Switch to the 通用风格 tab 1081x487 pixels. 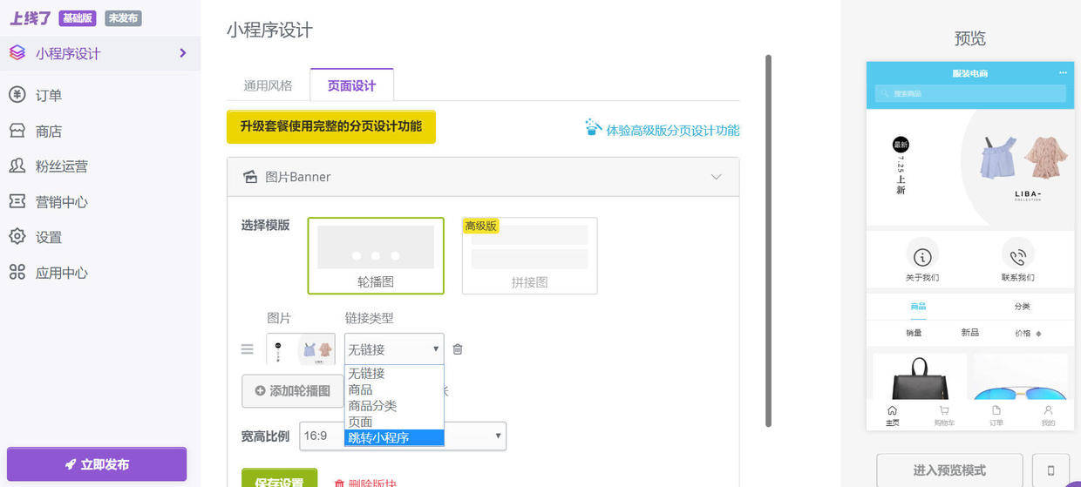click(268, 85)
